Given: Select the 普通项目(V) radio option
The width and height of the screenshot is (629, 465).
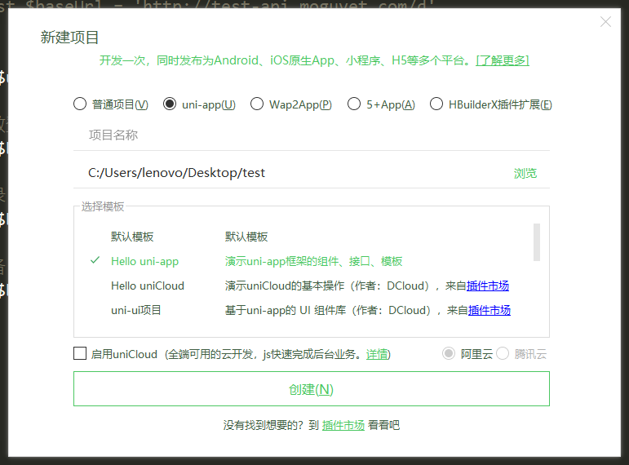Looking at the screenshot, I should pyautogui.click(x=80, y=104).
